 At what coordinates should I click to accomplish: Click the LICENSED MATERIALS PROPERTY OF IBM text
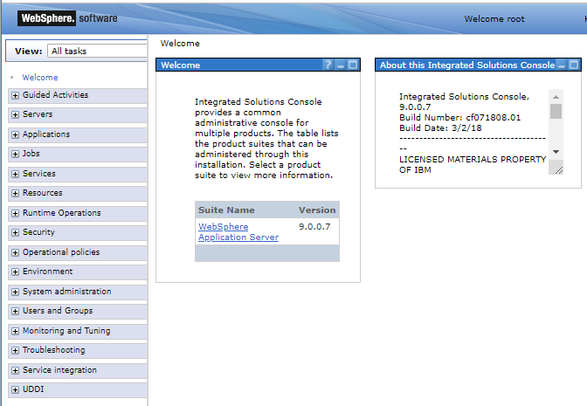click(473, 165)
